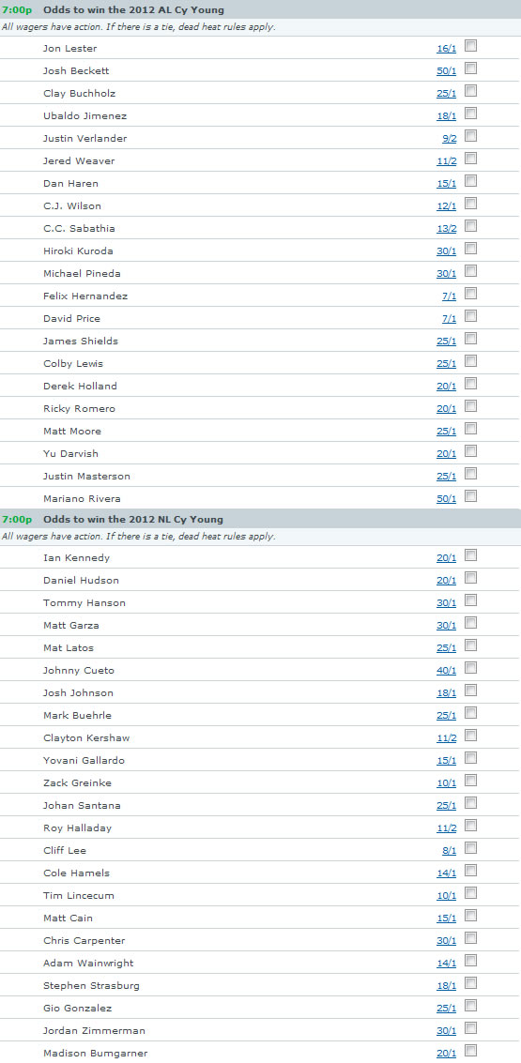Click Roy Halladay's 11/2 odds link
The image size is (521, 1063).
click(447, 828)
